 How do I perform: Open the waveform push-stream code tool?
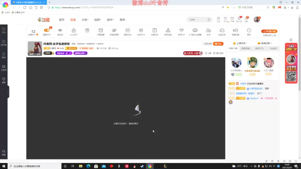pyautogui.click(x=60, y=30)
